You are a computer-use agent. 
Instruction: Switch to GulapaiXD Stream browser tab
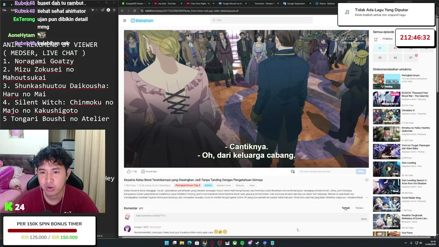tap(136, 3)
